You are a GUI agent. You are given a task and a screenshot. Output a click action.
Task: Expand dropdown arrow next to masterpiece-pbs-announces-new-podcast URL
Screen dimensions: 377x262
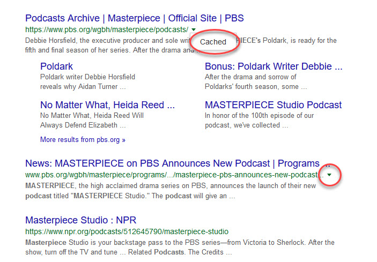click(329, 175)
